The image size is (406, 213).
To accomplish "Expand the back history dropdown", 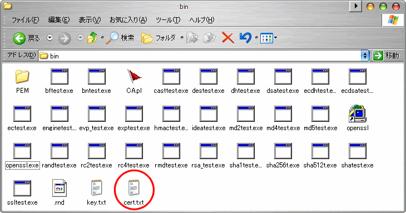I will [x=49, y=38].
